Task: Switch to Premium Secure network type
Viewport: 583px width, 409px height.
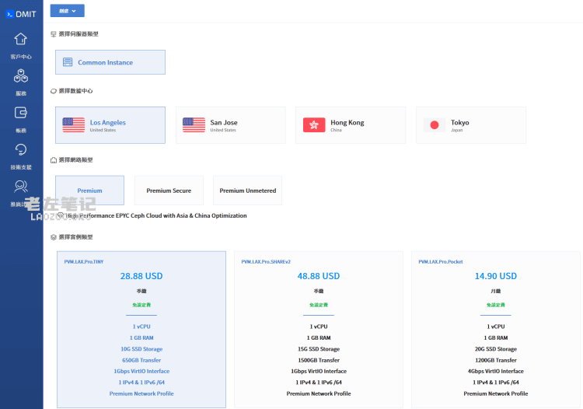Action: click(169, 191)
